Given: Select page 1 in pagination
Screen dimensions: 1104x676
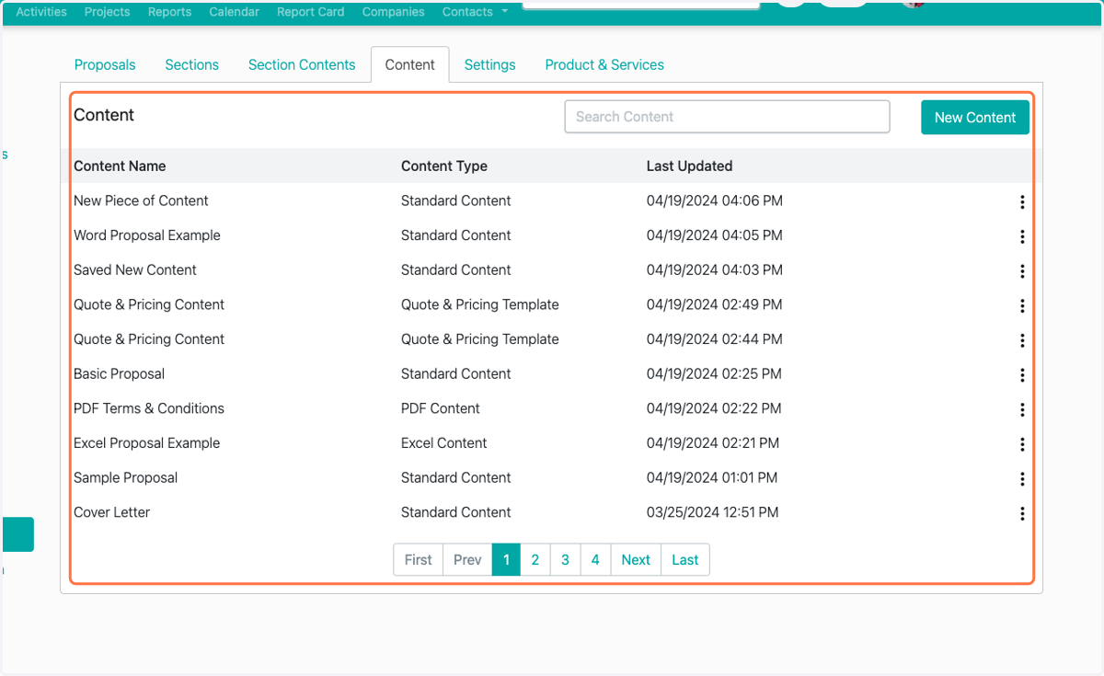Looking at the screenshot, I should point(506,559).
